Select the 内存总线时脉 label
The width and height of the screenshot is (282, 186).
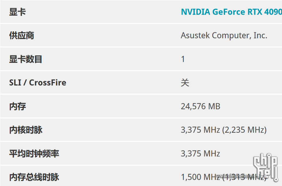tap(34, 177)
